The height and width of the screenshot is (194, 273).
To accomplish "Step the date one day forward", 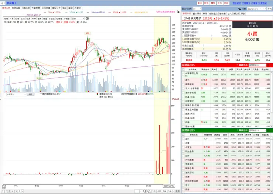I will coord(265,9).
